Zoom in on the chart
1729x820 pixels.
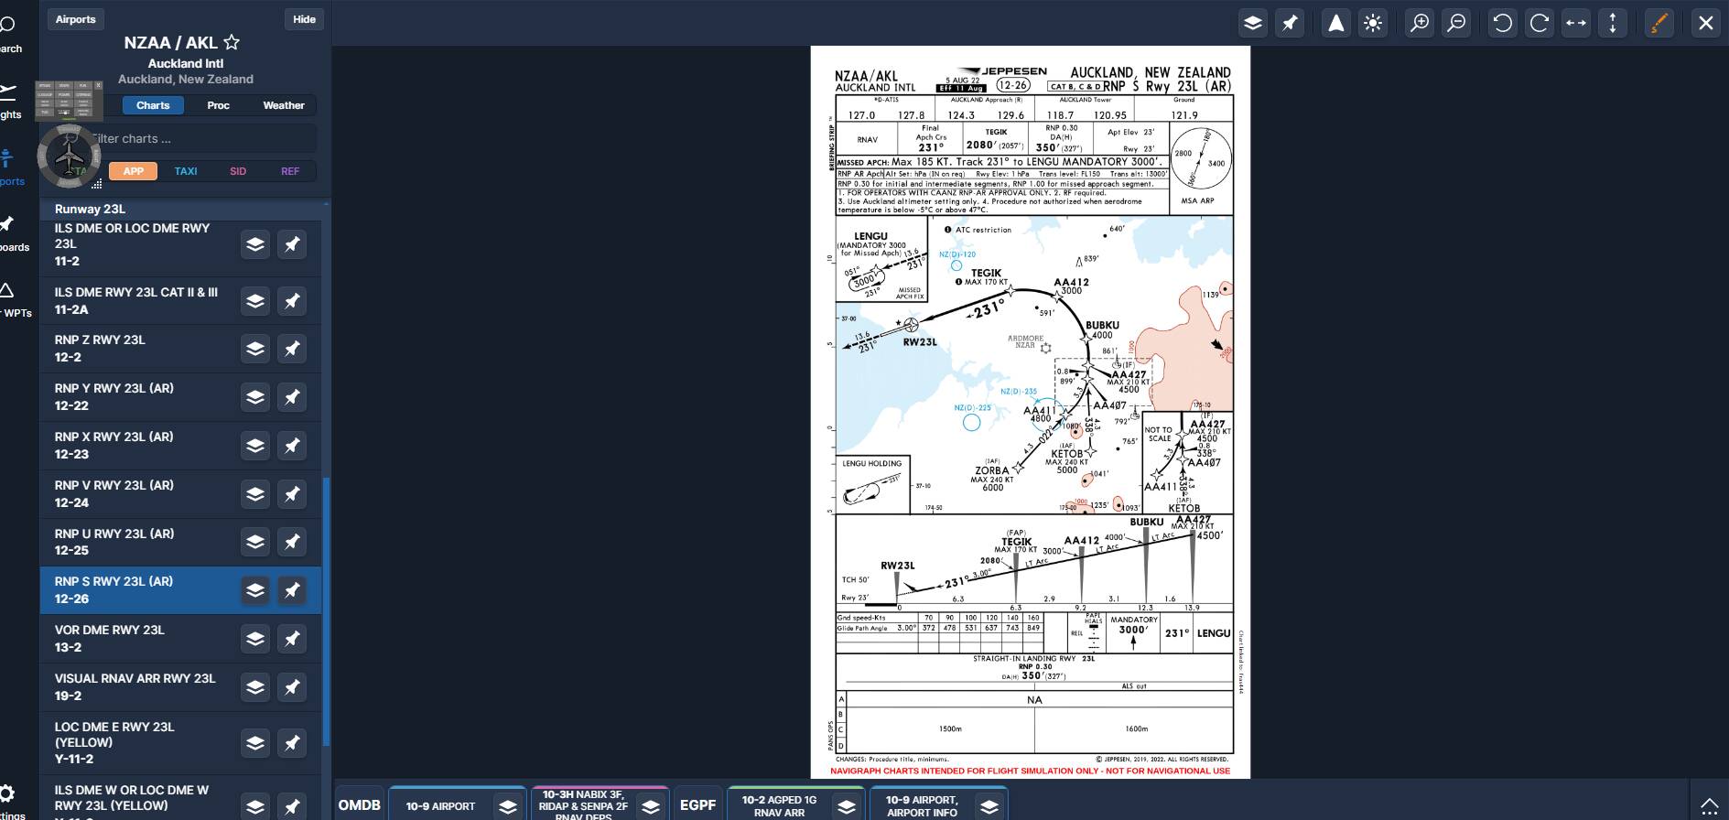click(1420, 23)
